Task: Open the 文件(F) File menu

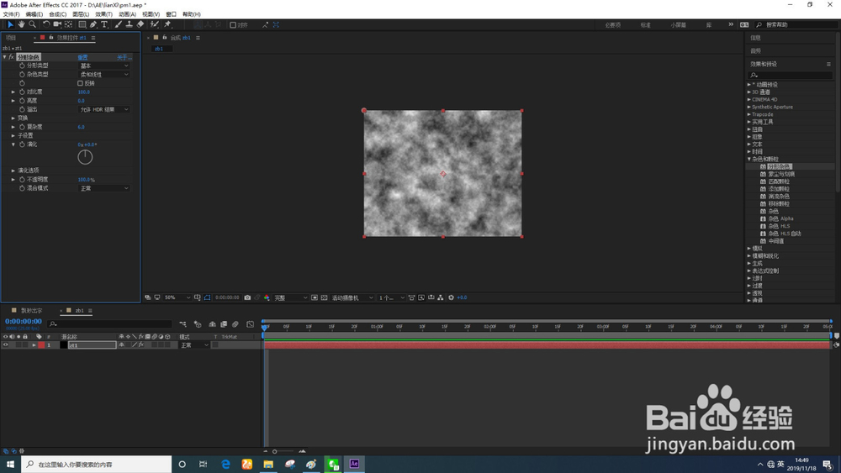Action: pyautogui.click(x=11, y=14)
